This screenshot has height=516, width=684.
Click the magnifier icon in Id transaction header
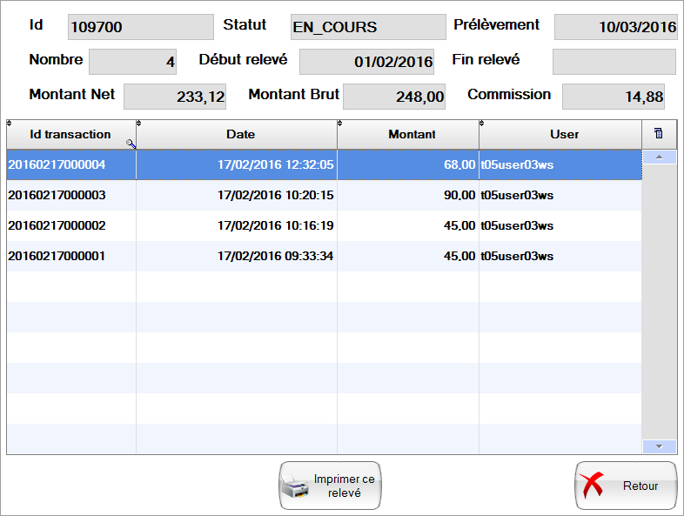click(x=131, y=144)
